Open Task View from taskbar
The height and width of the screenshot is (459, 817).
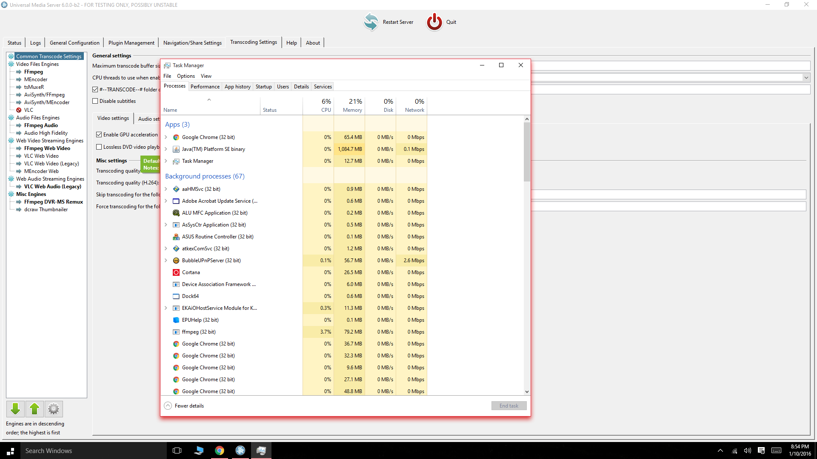point(177,450)
